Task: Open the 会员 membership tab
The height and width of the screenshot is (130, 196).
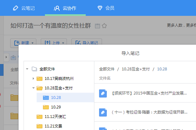Action: tap(106, 8)
